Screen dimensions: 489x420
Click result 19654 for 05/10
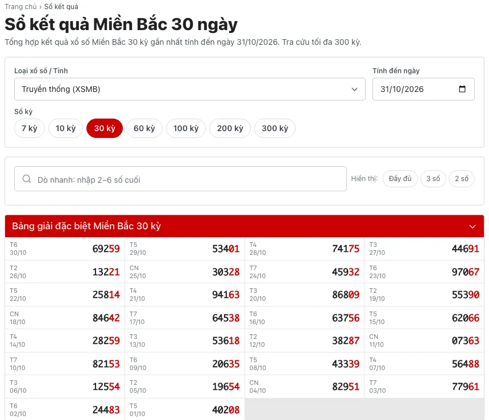[x=226, y=387]
